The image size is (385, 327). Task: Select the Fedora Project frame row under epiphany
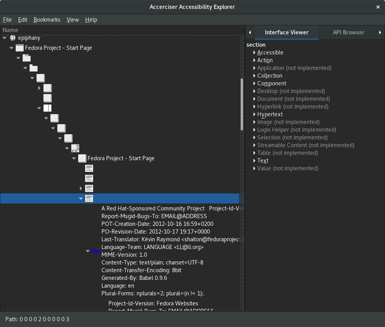click(x=58, y=48)
